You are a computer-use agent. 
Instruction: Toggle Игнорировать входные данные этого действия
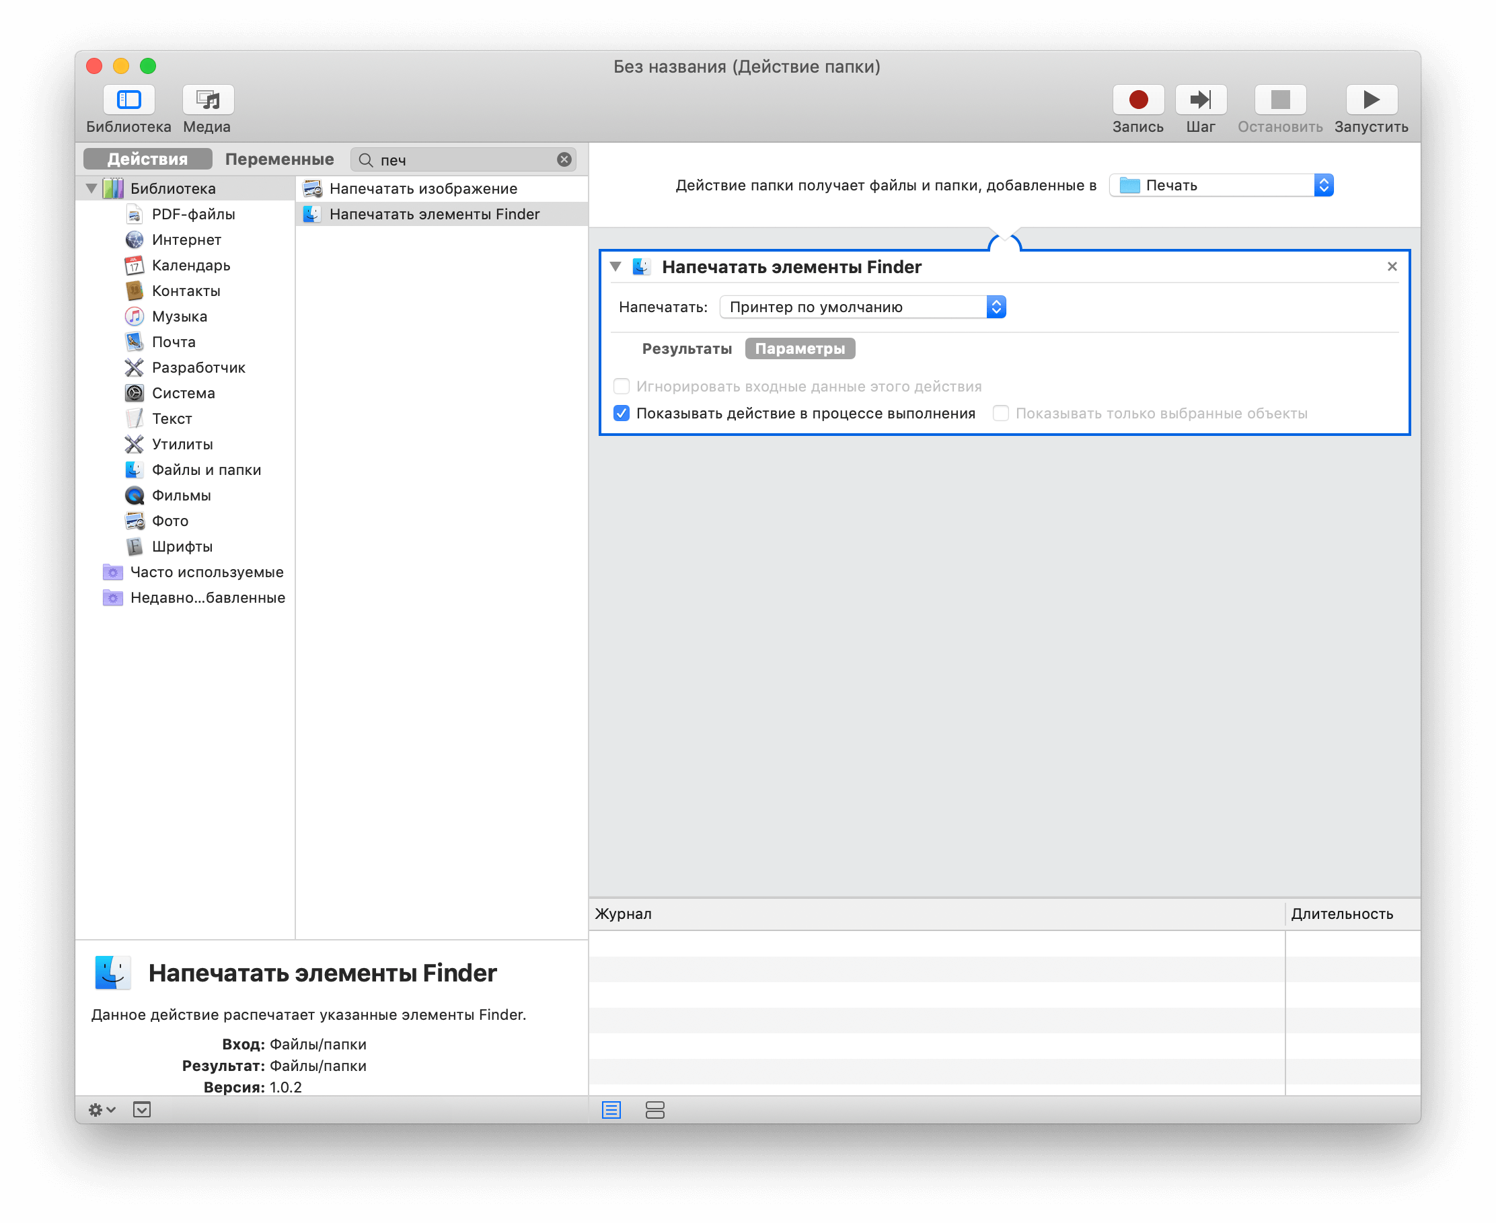[x=622, y=386]
